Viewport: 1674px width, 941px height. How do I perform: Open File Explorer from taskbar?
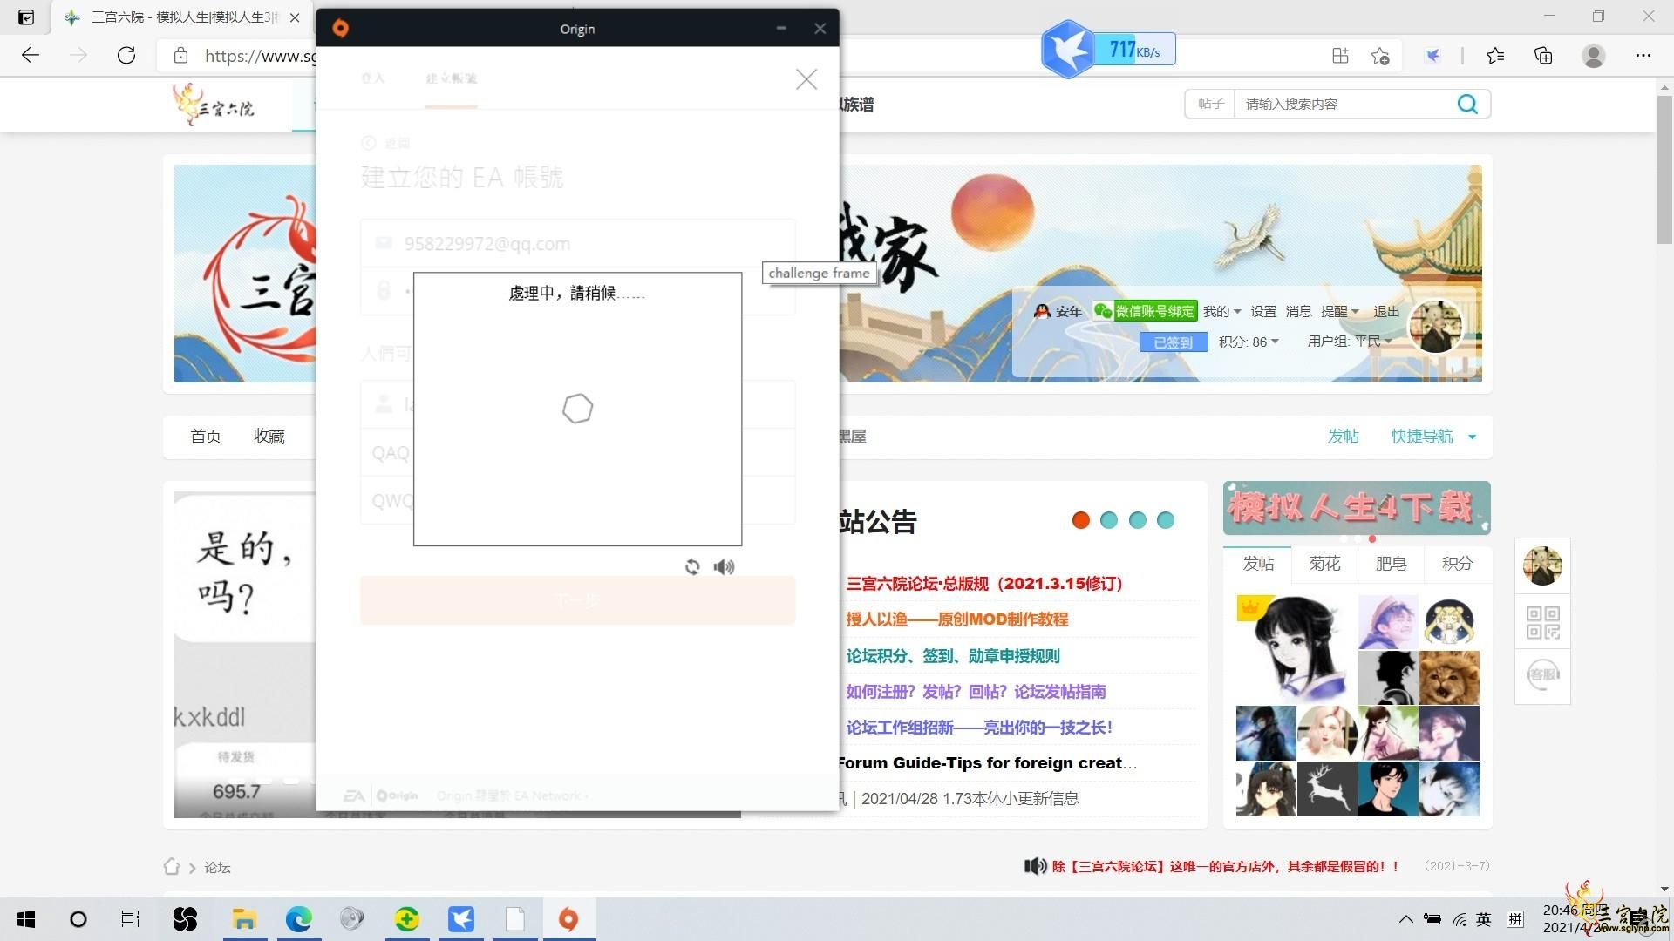244,919
